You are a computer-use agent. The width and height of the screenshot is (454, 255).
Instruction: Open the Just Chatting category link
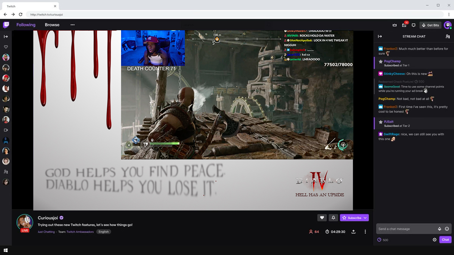46,232
